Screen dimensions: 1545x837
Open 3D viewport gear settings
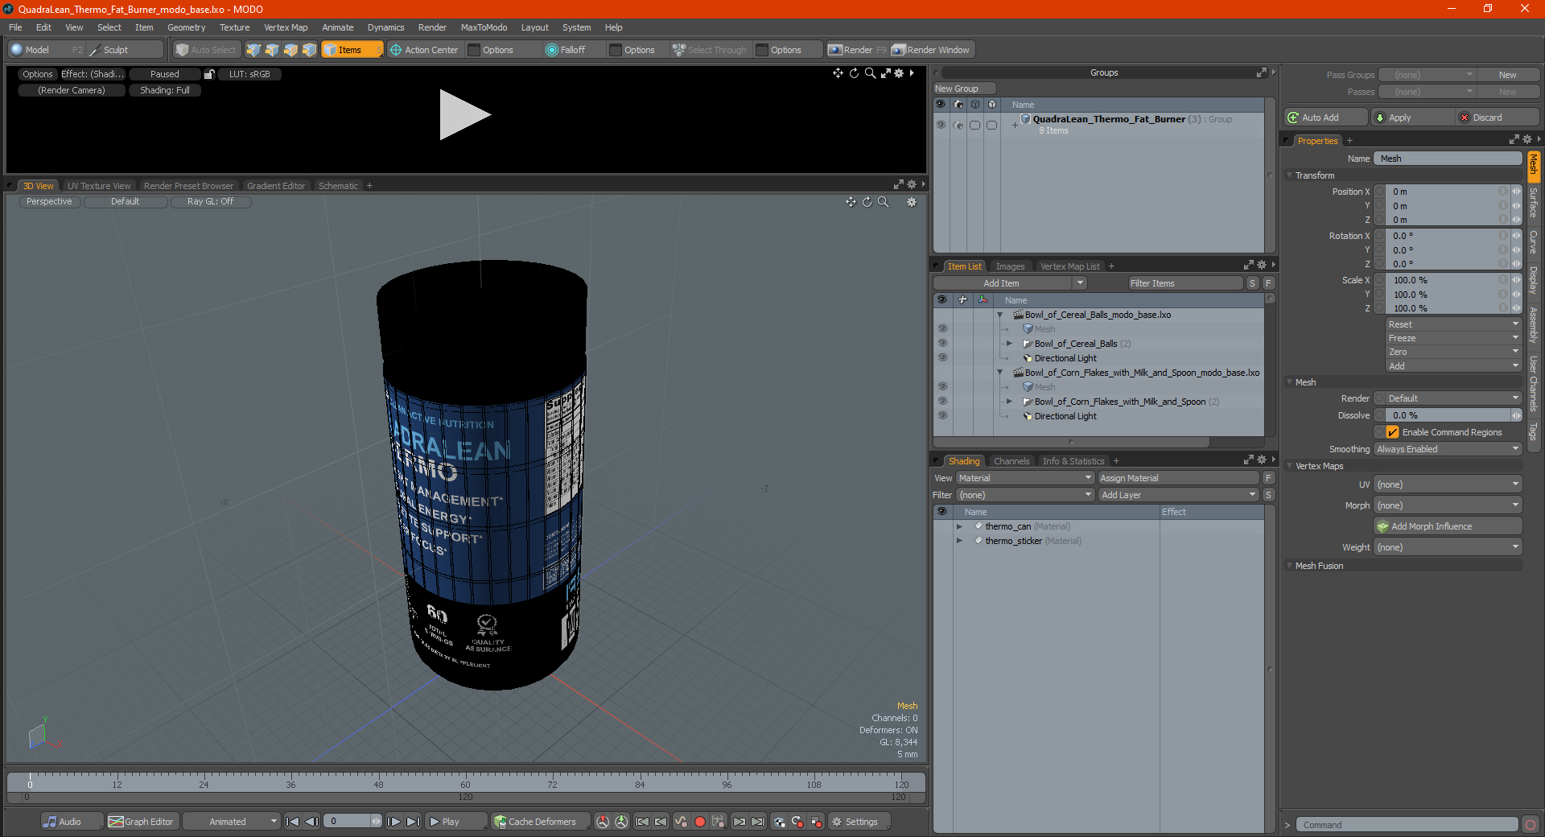point(912,202)
